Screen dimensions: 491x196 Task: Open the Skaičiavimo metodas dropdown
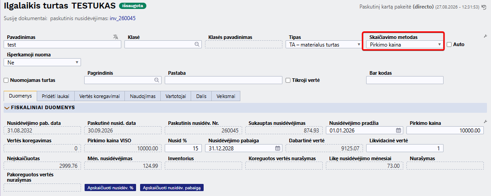[405, 44]
